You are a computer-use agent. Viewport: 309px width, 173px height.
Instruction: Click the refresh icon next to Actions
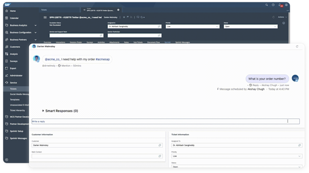[x=274, y=17]
